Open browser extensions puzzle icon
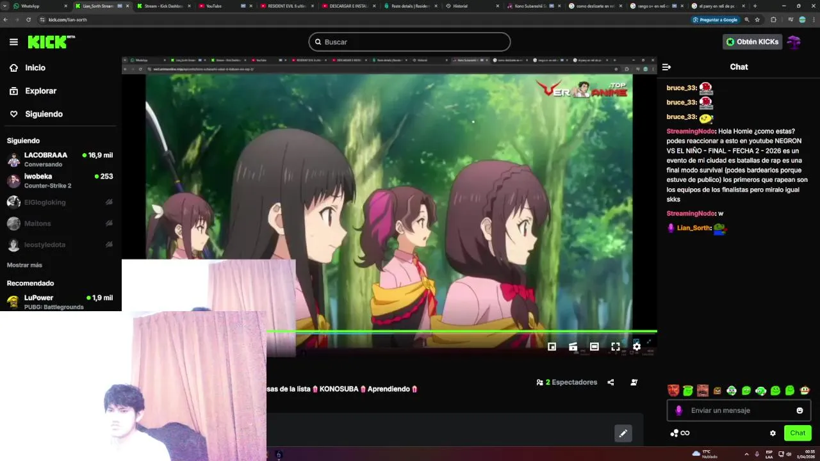This screenshot has height=461, width=820. tap(773, 20)
